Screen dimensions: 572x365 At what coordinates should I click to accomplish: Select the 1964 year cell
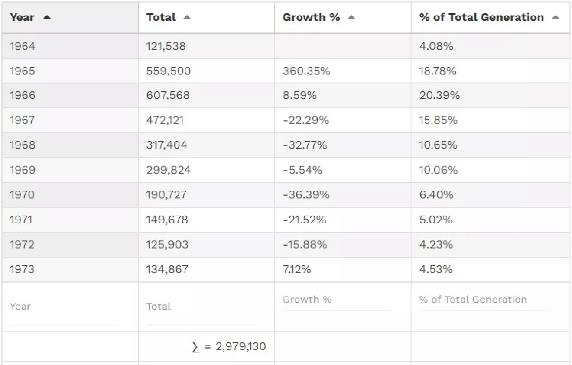23,46
